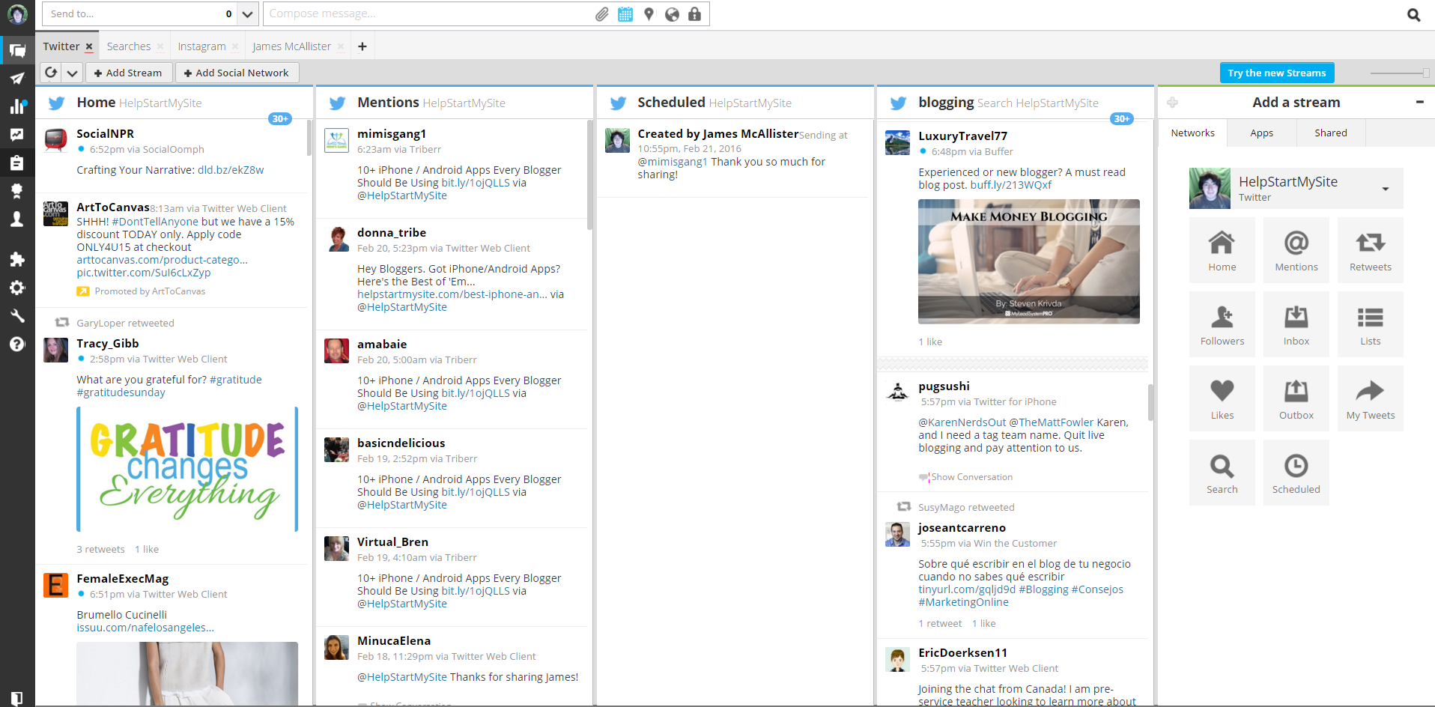
Task: Open Help question mark icon
Action: click(17, 345)
